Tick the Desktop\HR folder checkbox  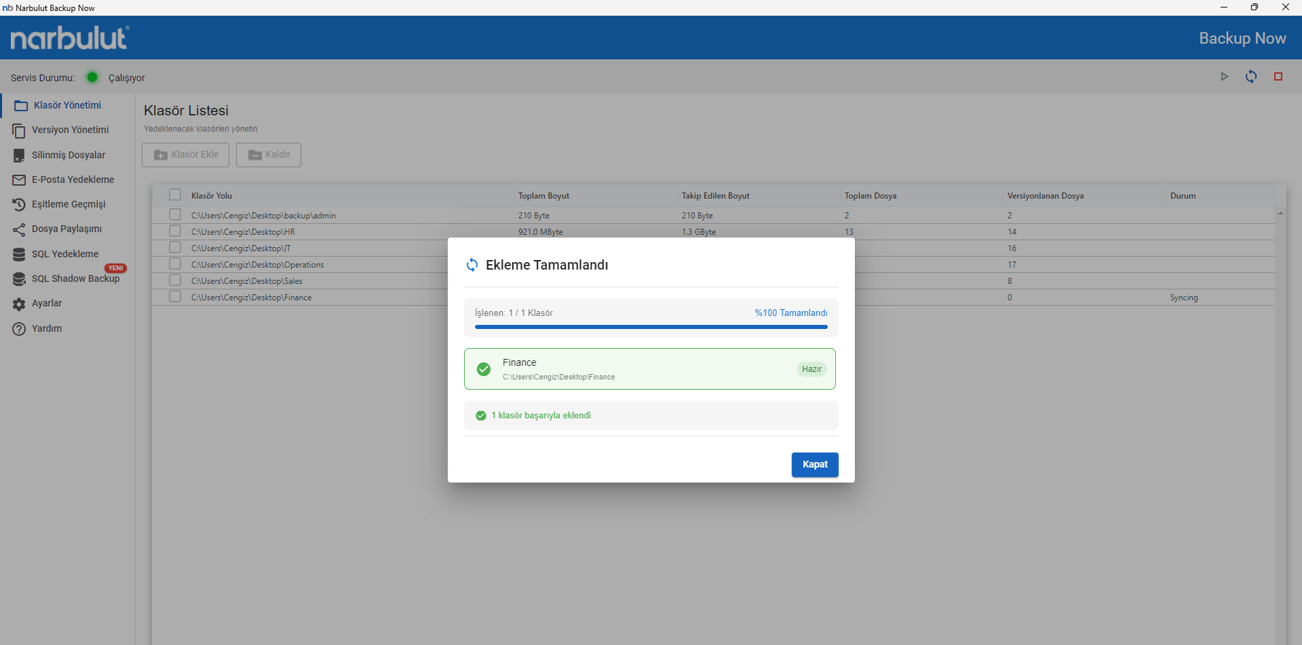(x=175, y=231)
